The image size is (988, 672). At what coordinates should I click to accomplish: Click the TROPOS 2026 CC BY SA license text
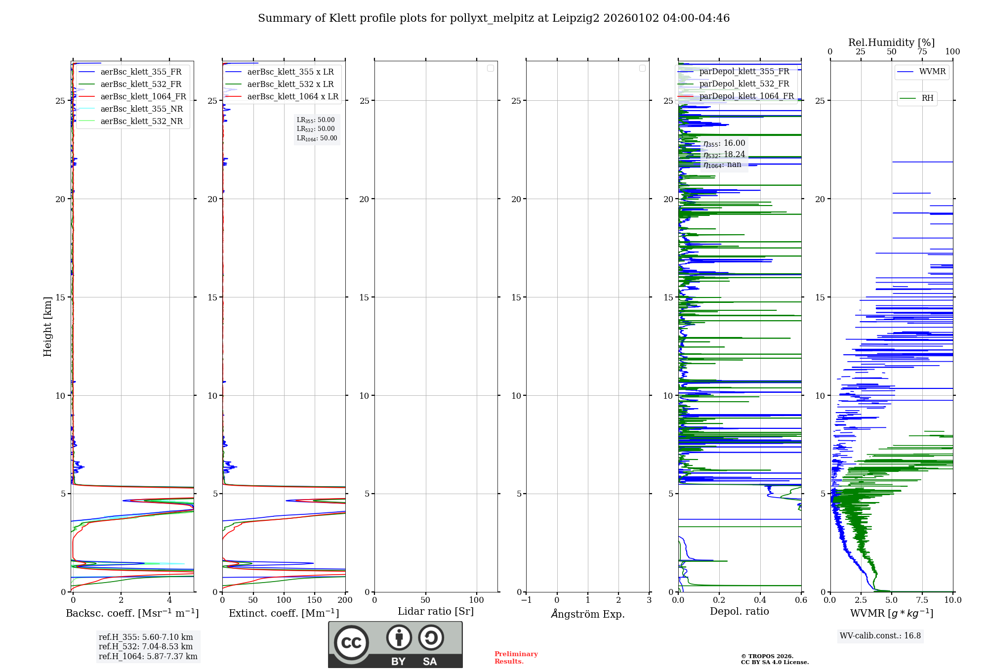click(x=774, y=659)
